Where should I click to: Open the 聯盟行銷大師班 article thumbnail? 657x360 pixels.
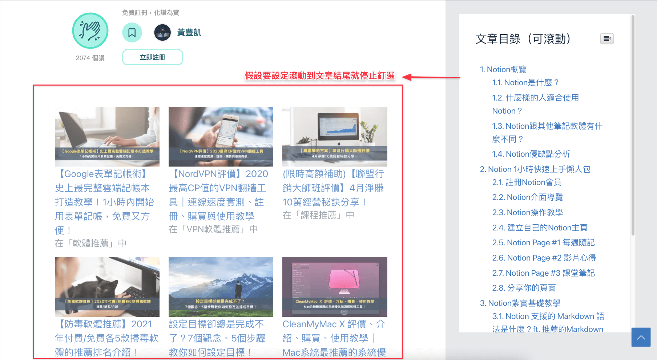point(335,136)
